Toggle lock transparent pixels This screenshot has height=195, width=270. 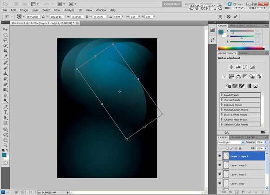pos(228,148)
